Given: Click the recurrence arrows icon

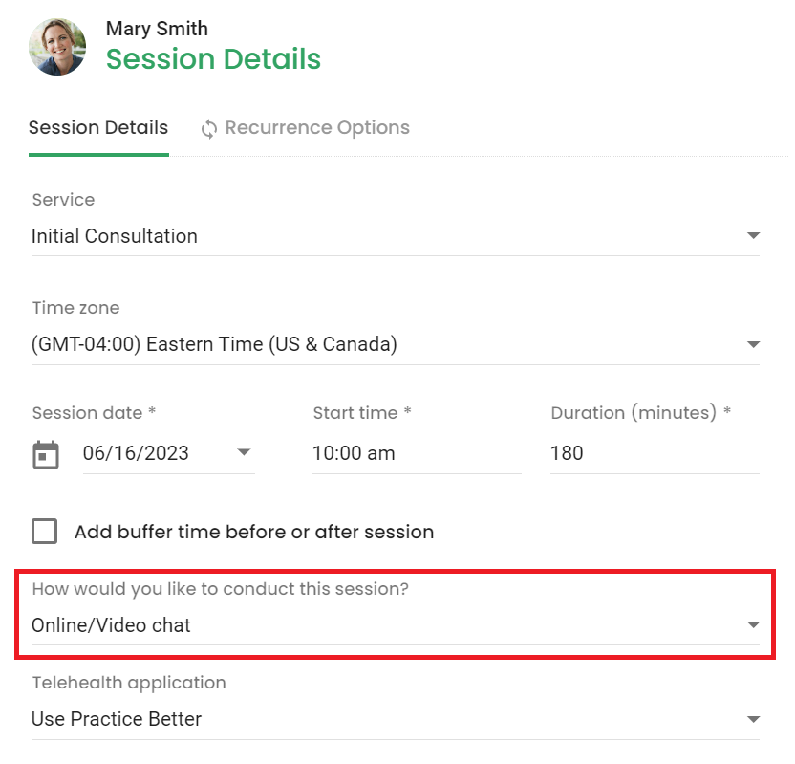Looking at the screenshot, I should (x=209, y=129).
